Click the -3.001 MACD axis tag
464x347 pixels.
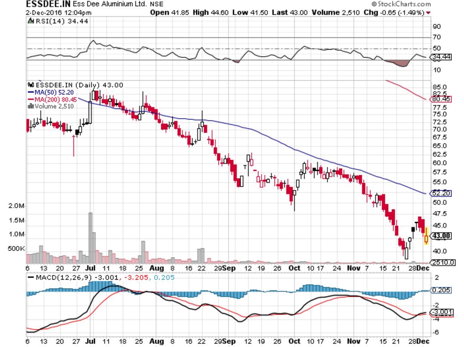(x=441, y=312)
